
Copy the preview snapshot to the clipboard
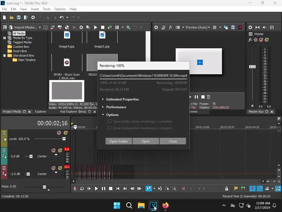coord(226,27)
